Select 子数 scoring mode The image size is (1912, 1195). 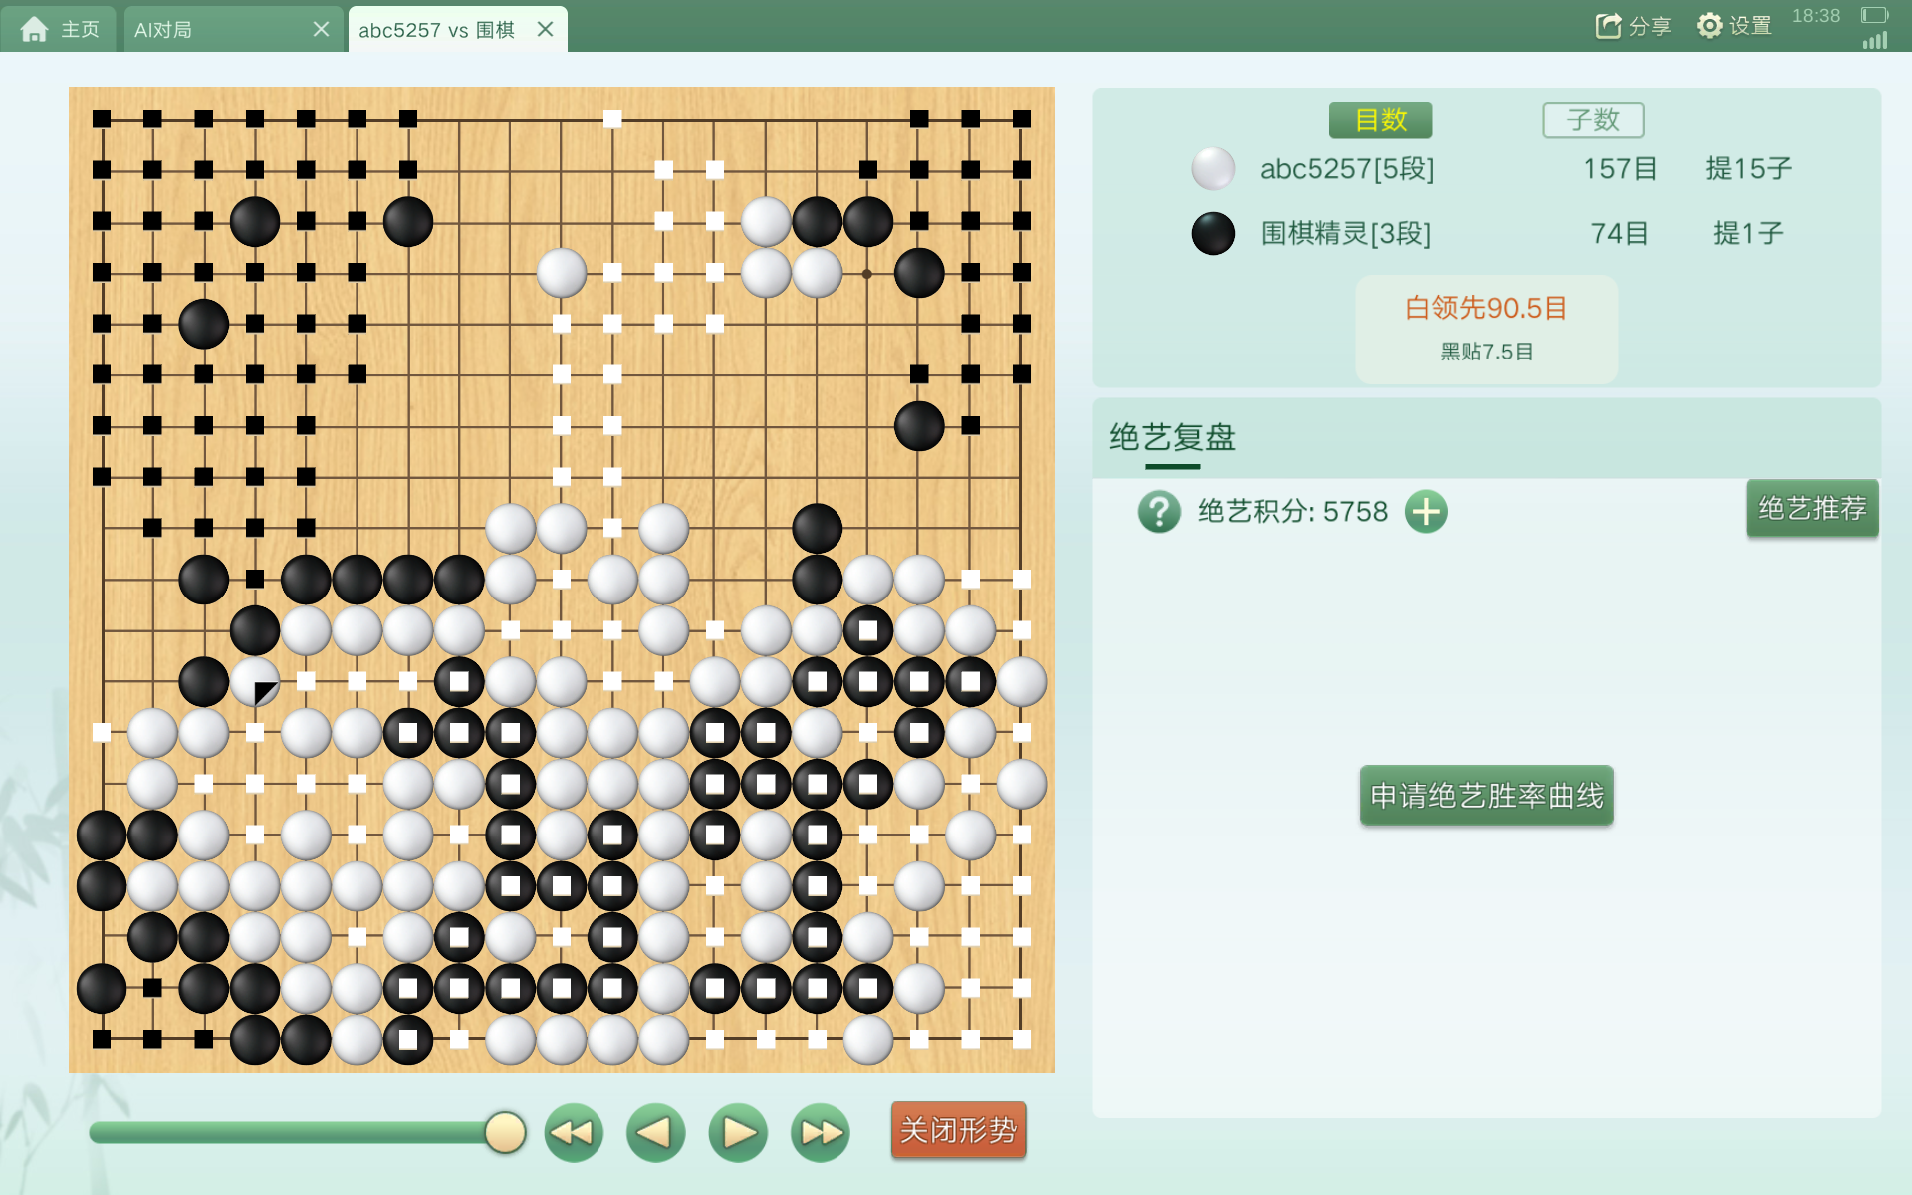pyautogui.click(x=1593, y=120)
